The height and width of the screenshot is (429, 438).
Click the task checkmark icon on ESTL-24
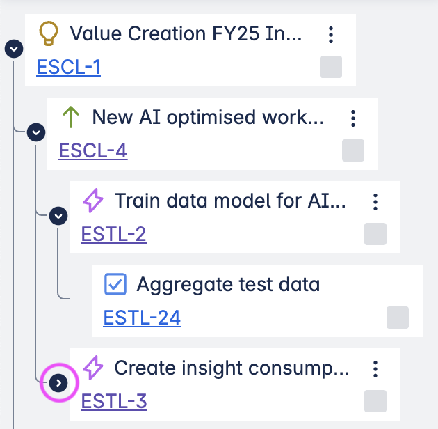pos(115,284)
